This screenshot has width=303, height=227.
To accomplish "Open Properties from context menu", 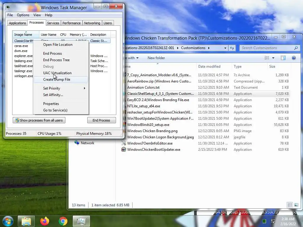I will click(x=61, y=104).
